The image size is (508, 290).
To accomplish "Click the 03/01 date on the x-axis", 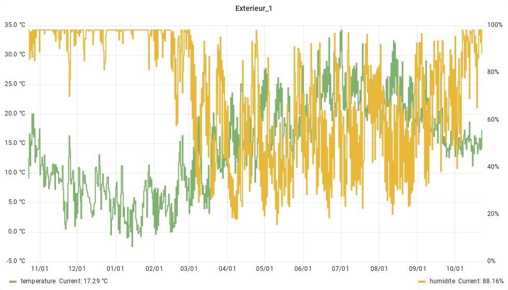I will pyautogui.click(x=189, y=269).
